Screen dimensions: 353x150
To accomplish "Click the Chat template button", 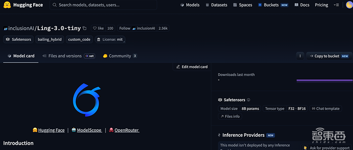I will tap(326, 108).
